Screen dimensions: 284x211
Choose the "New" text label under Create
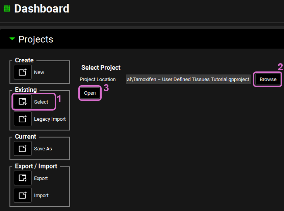(39, 72)
